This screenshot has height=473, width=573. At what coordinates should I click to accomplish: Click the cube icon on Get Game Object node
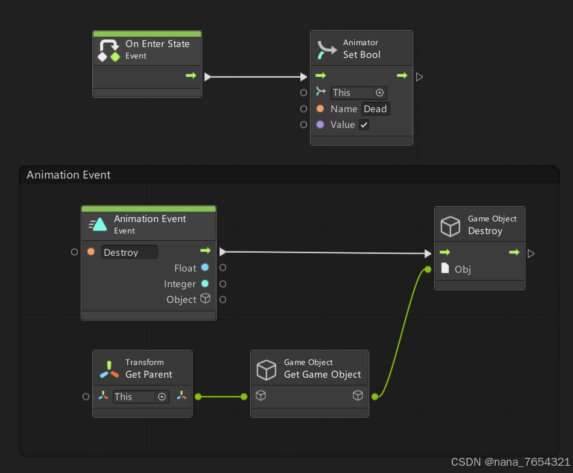(267, 370)
